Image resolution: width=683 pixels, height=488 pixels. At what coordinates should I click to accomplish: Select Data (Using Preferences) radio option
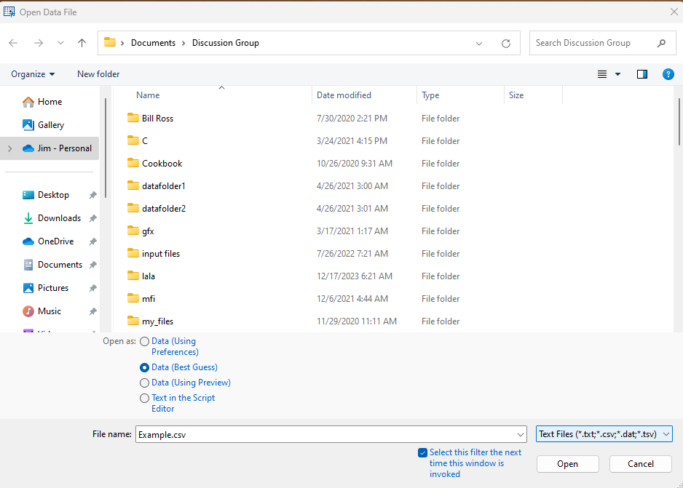145,342
